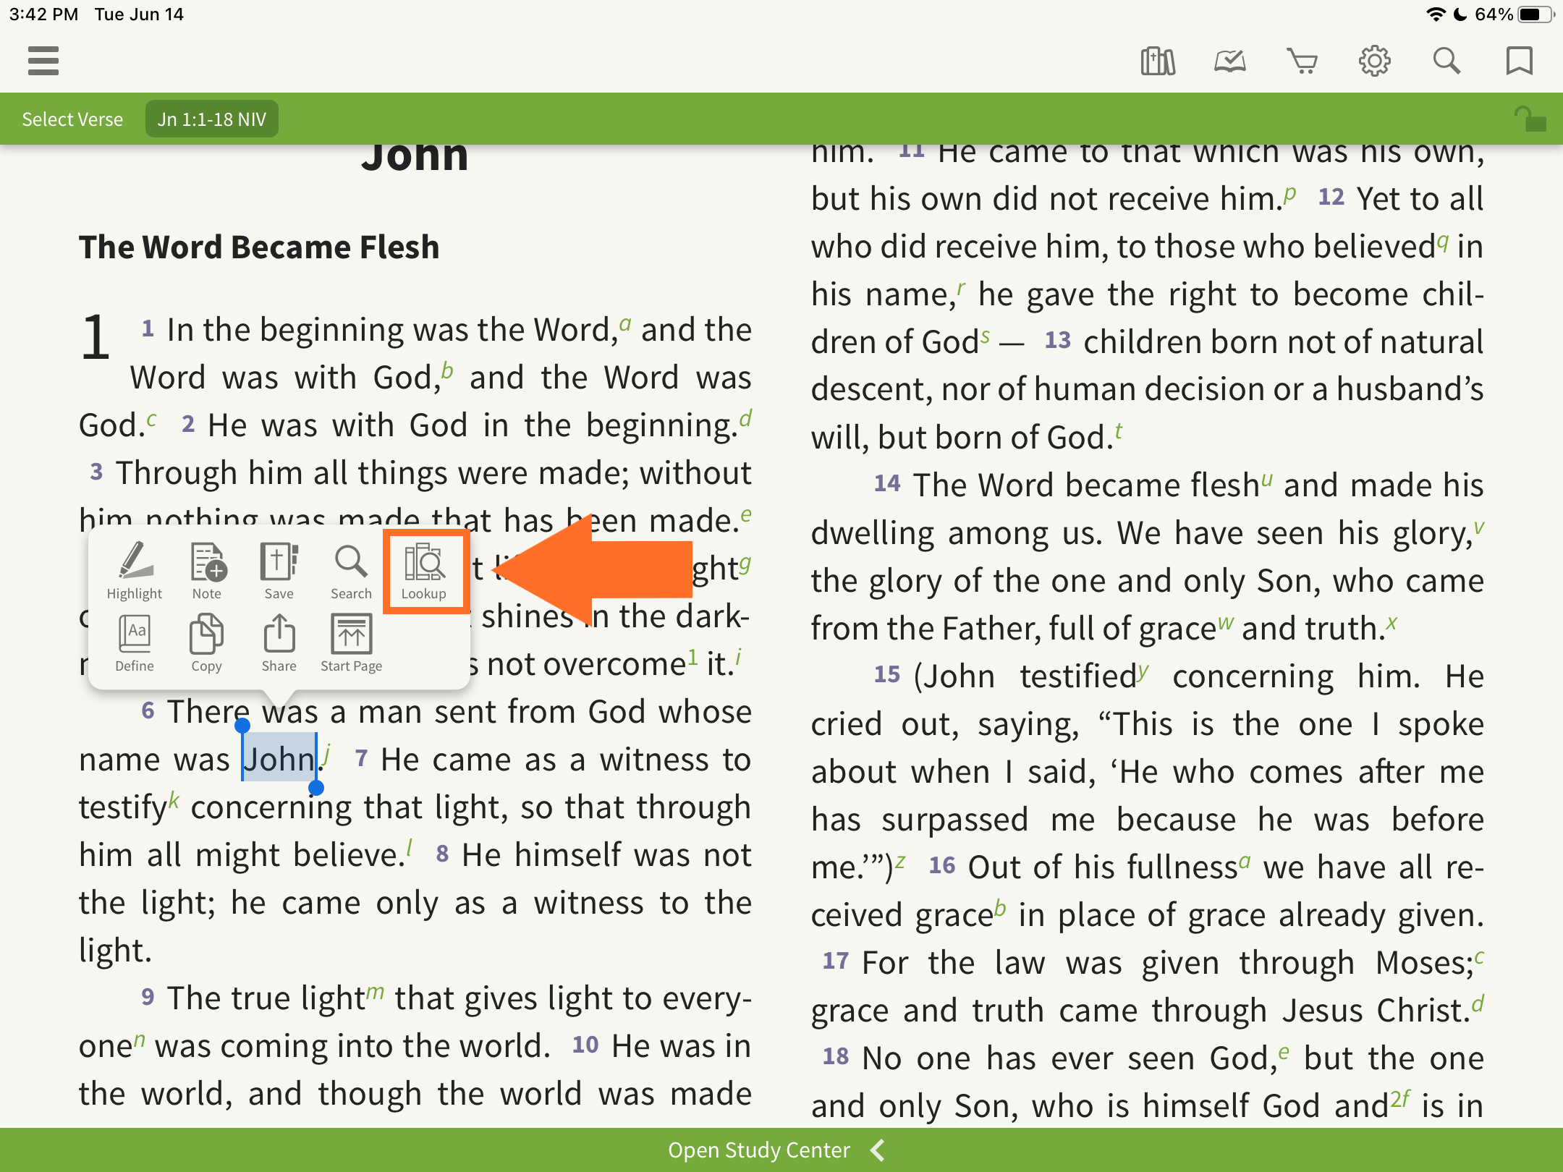
Task: Tap the clock showing 3:42 PM
Action: pos(43,14)
